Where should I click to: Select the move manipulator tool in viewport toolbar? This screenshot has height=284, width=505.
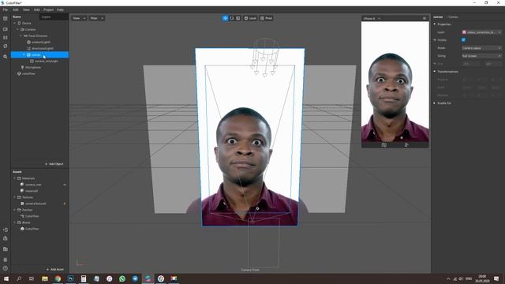coord(225,18)
